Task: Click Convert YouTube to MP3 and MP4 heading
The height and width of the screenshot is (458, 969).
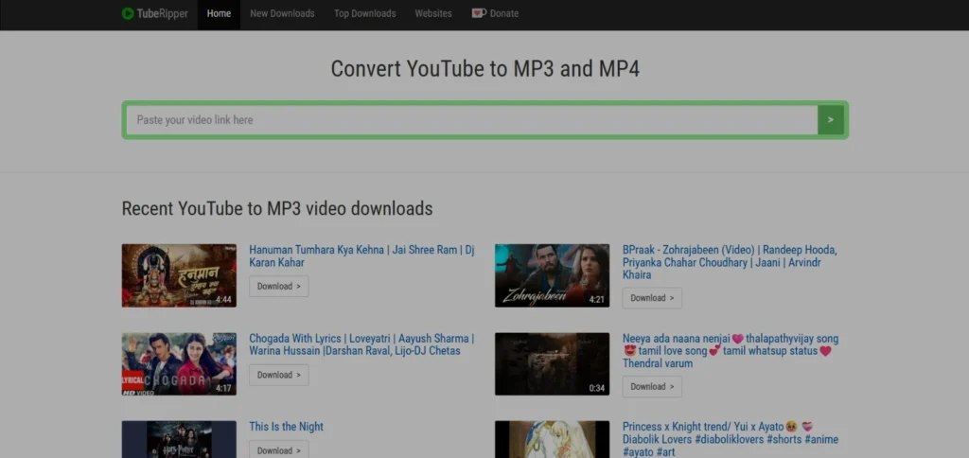Action: (x=485, y=69)
